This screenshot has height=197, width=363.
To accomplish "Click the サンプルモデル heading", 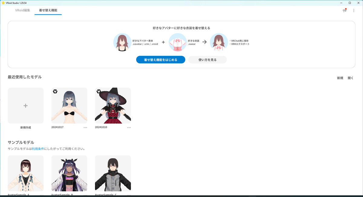I will tap(21, 142).
